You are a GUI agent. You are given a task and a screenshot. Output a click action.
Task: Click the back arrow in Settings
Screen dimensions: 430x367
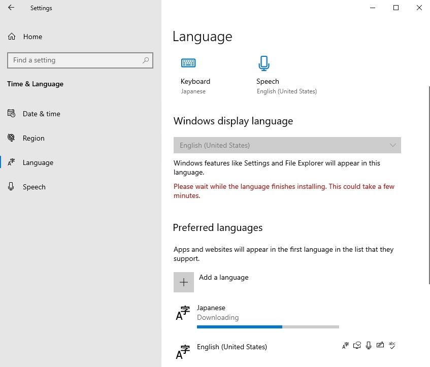pyautogui.click(x=10, y=8)
